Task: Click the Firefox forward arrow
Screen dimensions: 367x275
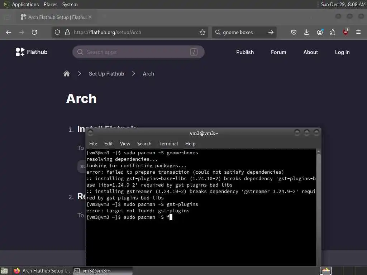Action: 22,32
